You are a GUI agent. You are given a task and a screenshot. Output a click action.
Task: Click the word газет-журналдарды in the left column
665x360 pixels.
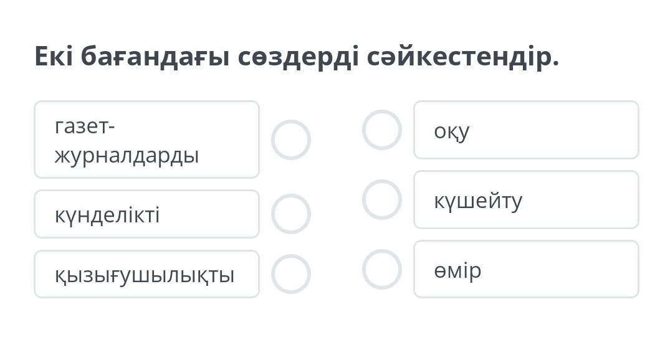[127, 141]
